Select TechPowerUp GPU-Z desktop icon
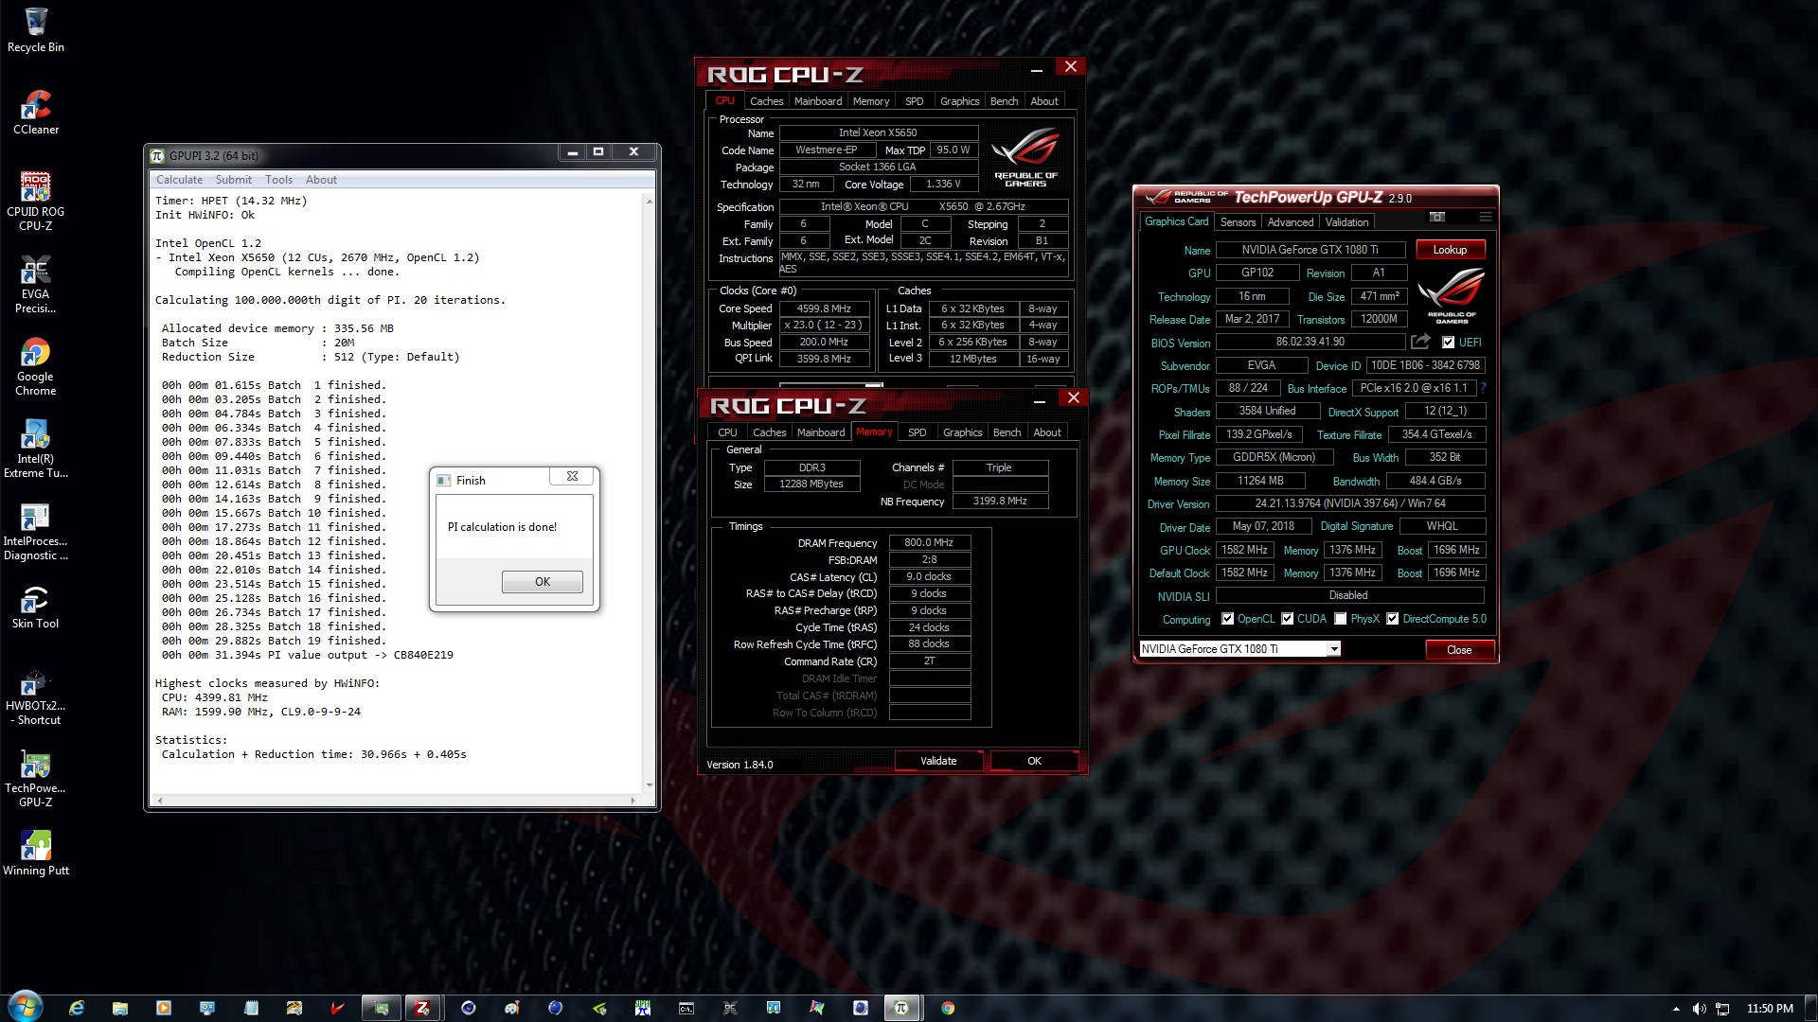The height and width of the screenshot is (1022, 1818). point(36,777)
